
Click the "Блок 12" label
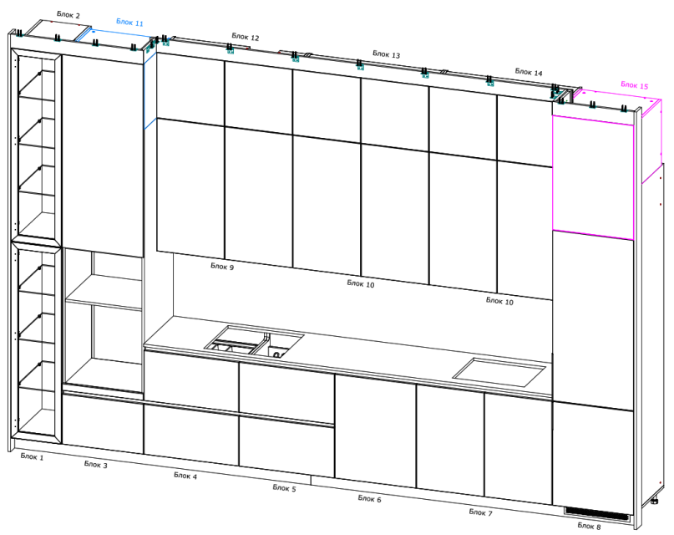tap(246, 38)
